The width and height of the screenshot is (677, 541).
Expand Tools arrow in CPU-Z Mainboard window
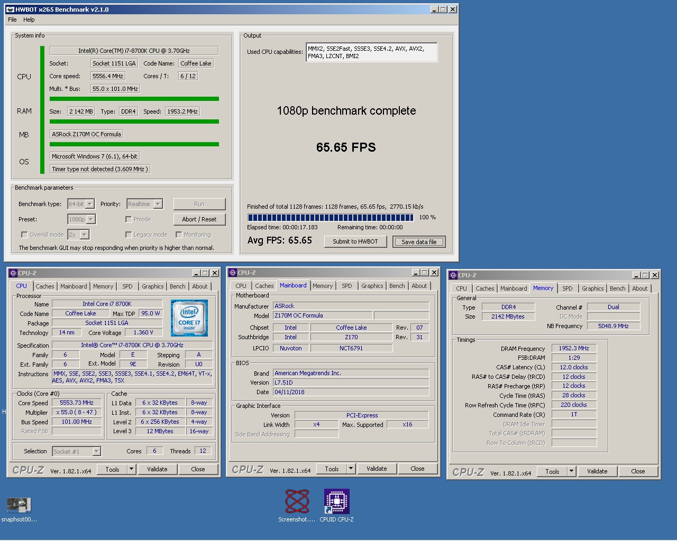[x=351, y=469]
